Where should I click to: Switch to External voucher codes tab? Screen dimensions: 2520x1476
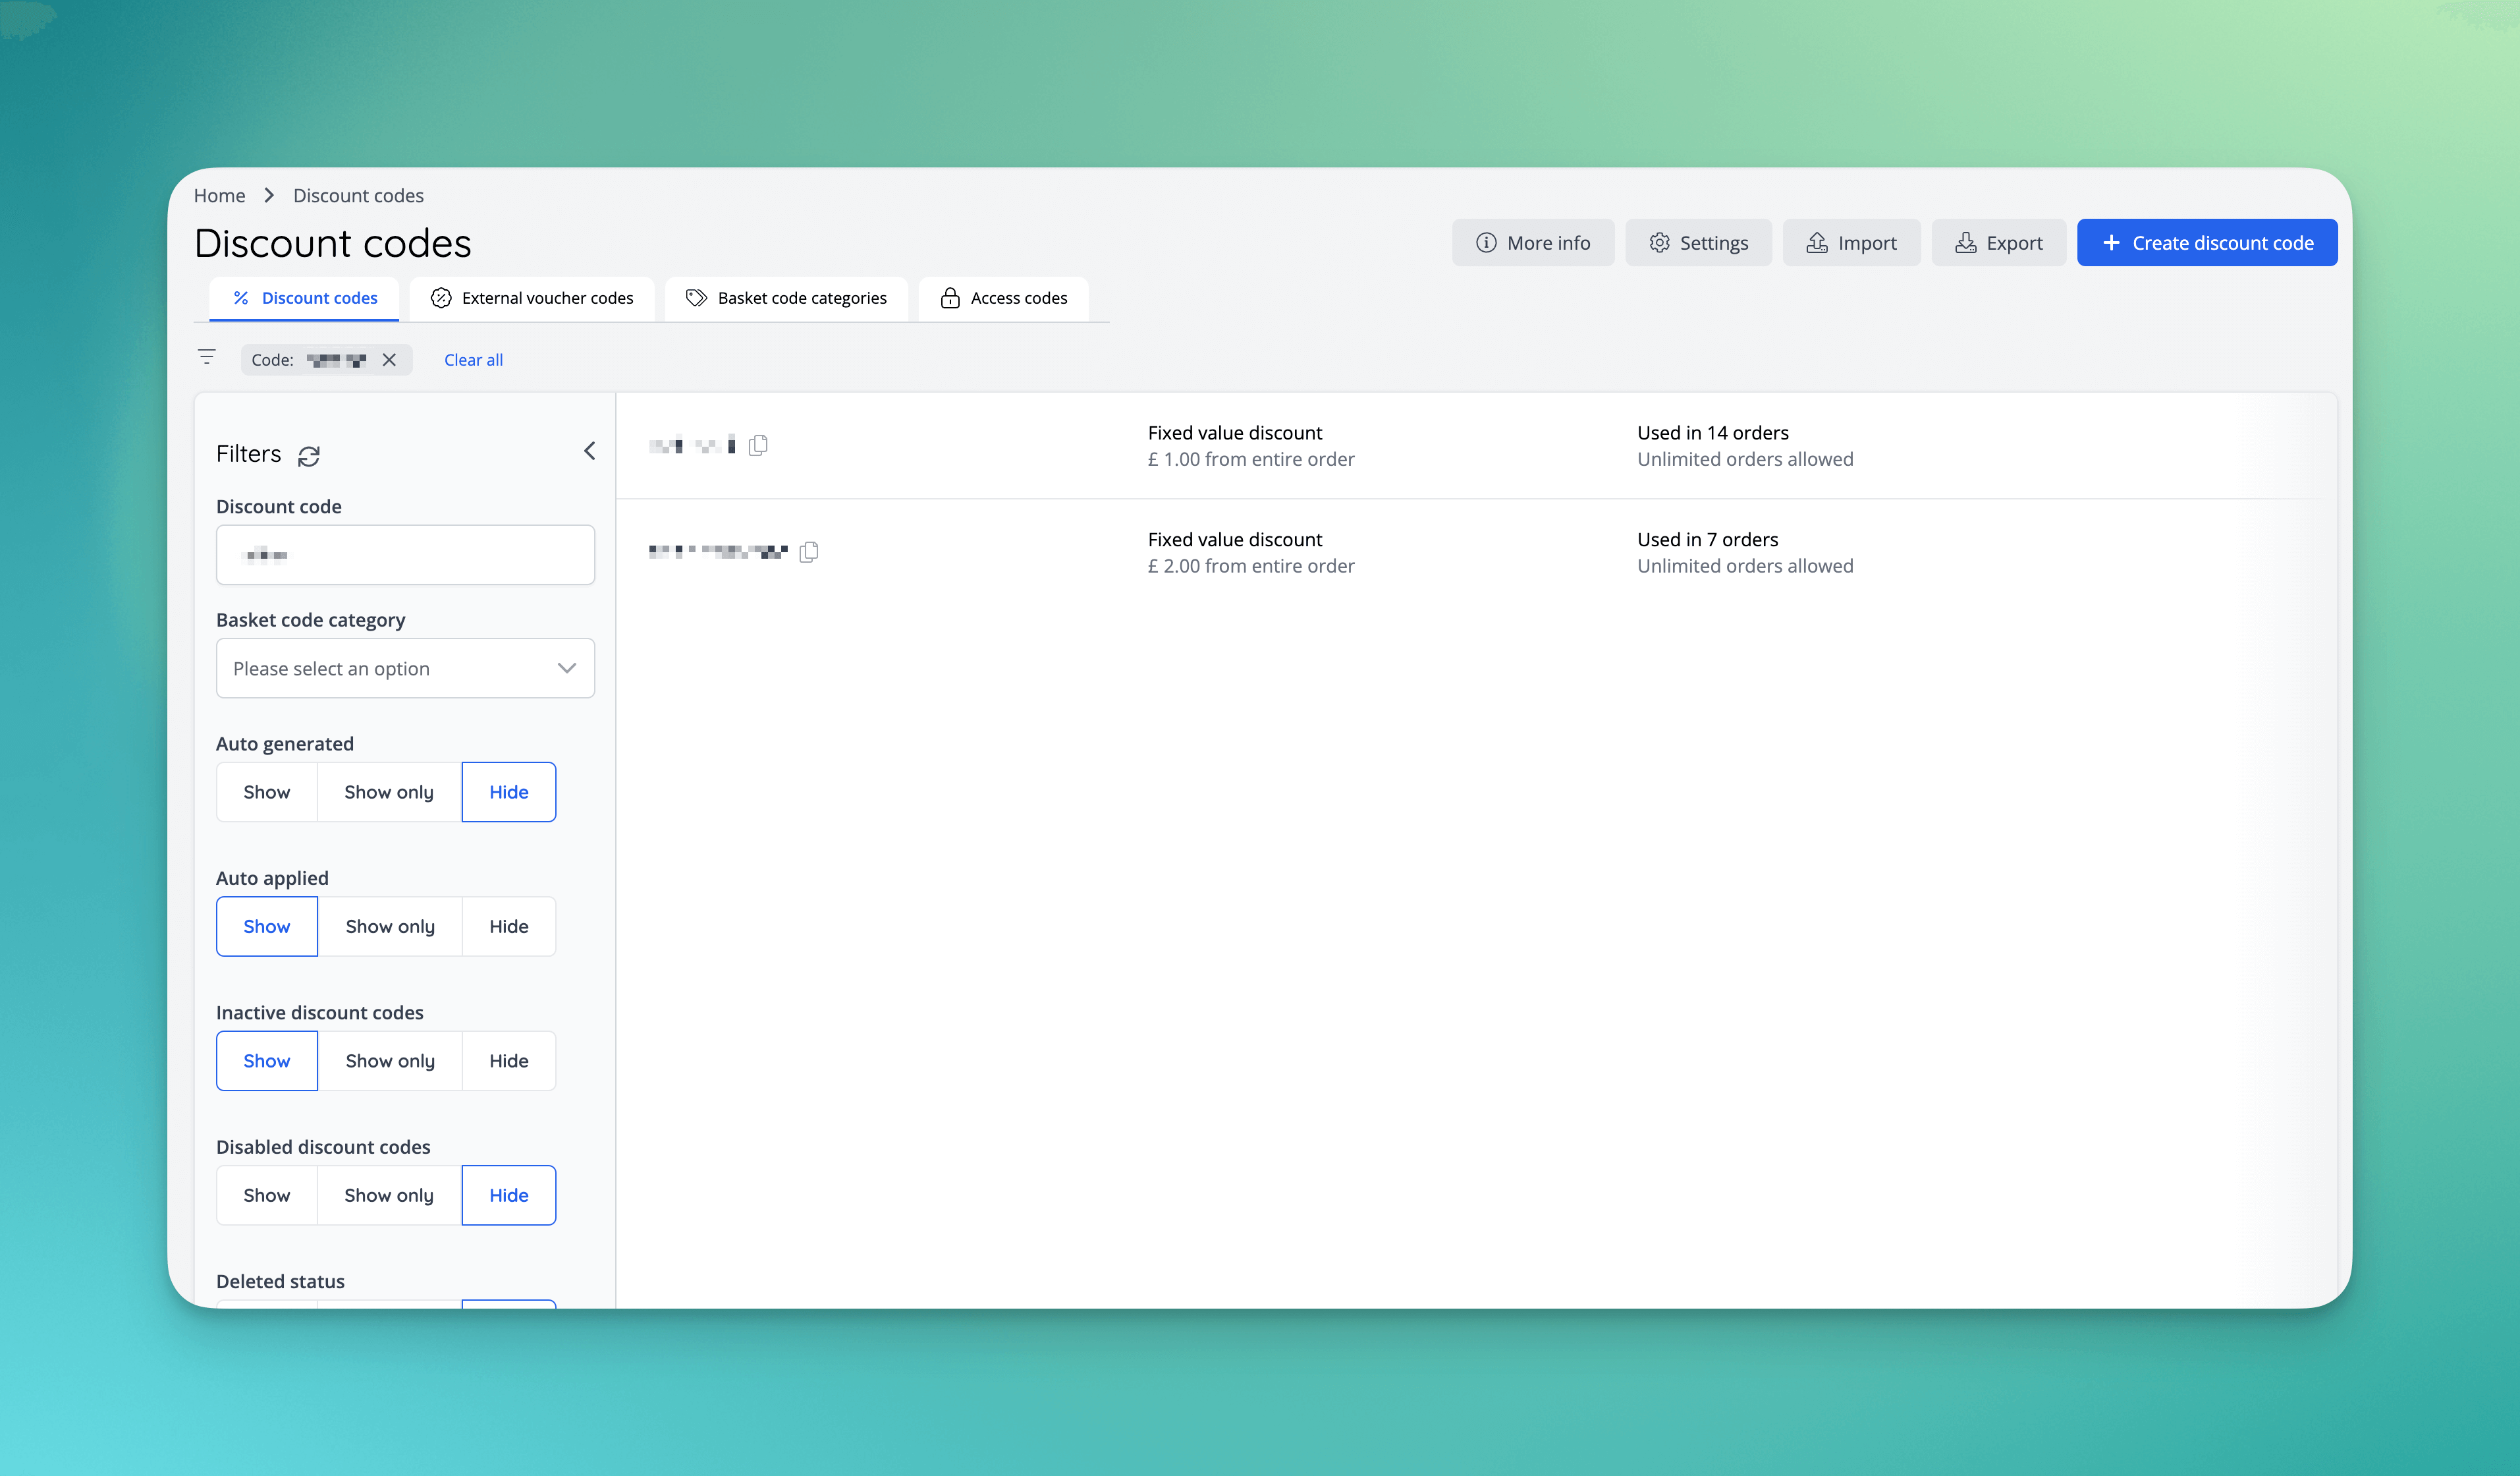[x=532, y=298]
